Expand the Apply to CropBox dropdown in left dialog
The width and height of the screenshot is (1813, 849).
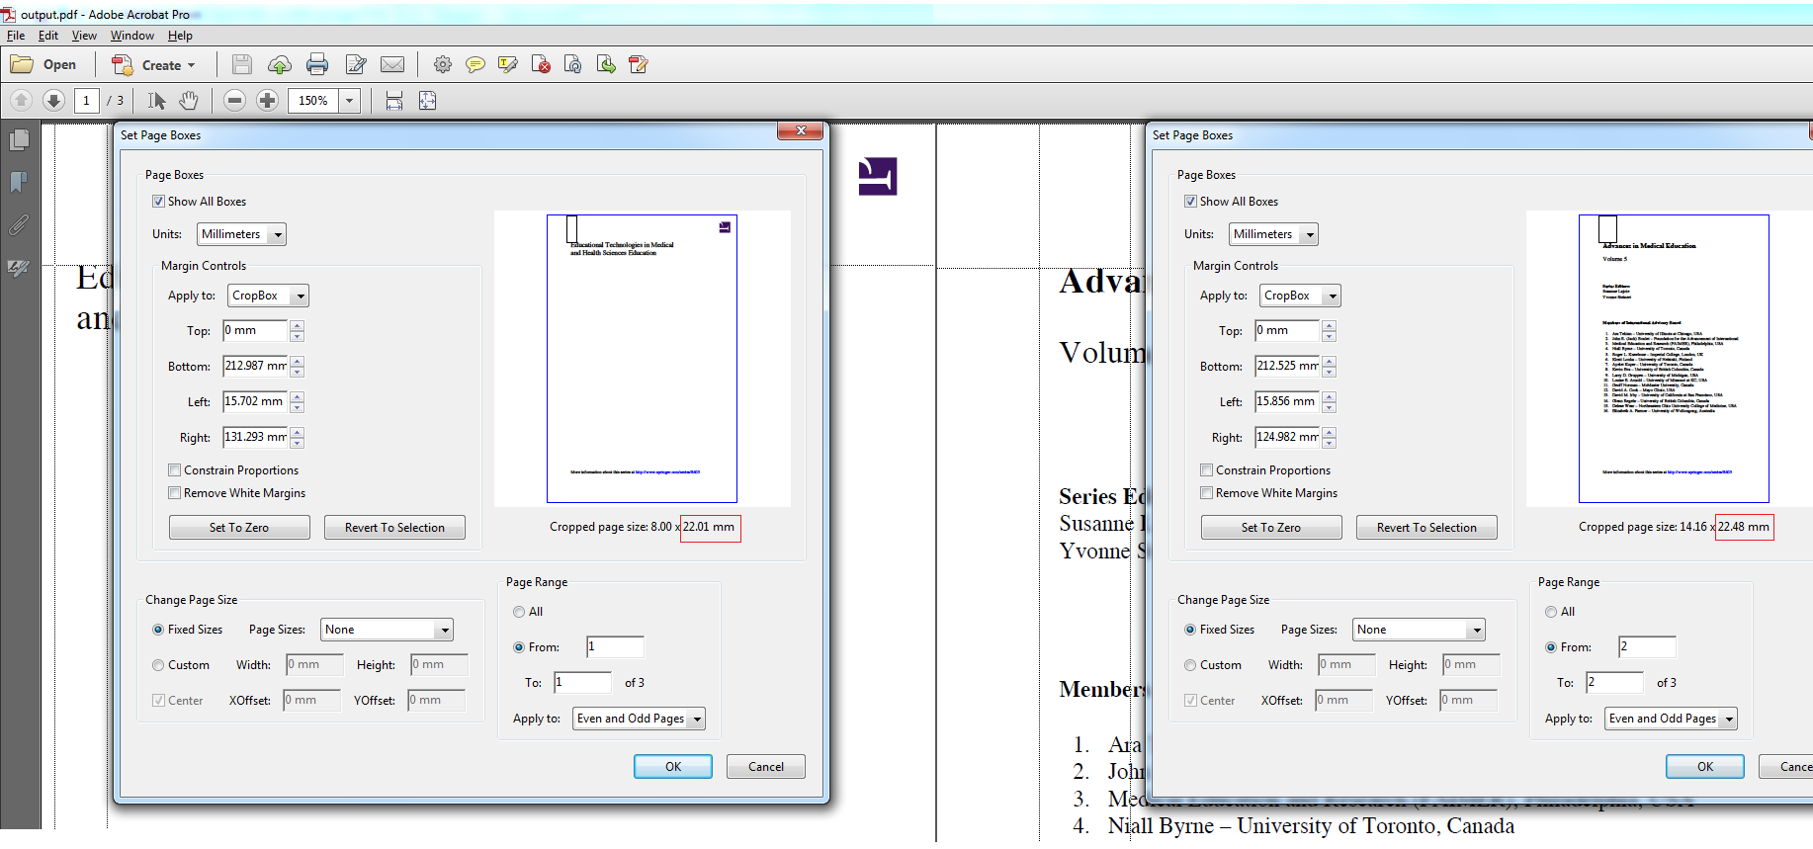268,296
